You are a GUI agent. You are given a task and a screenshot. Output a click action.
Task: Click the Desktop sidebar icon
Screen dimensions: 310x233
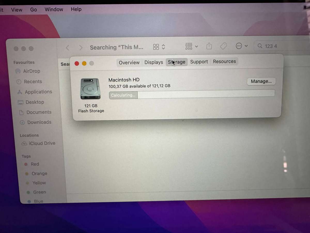click(x=21, y=102)
